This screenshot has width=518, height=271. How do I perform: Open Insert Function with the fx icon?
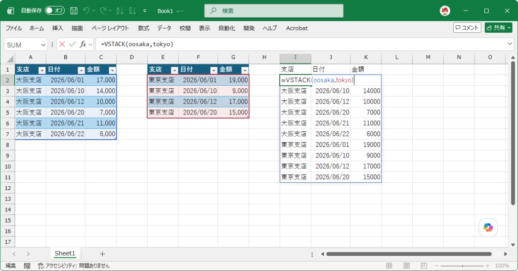[83, 44]
